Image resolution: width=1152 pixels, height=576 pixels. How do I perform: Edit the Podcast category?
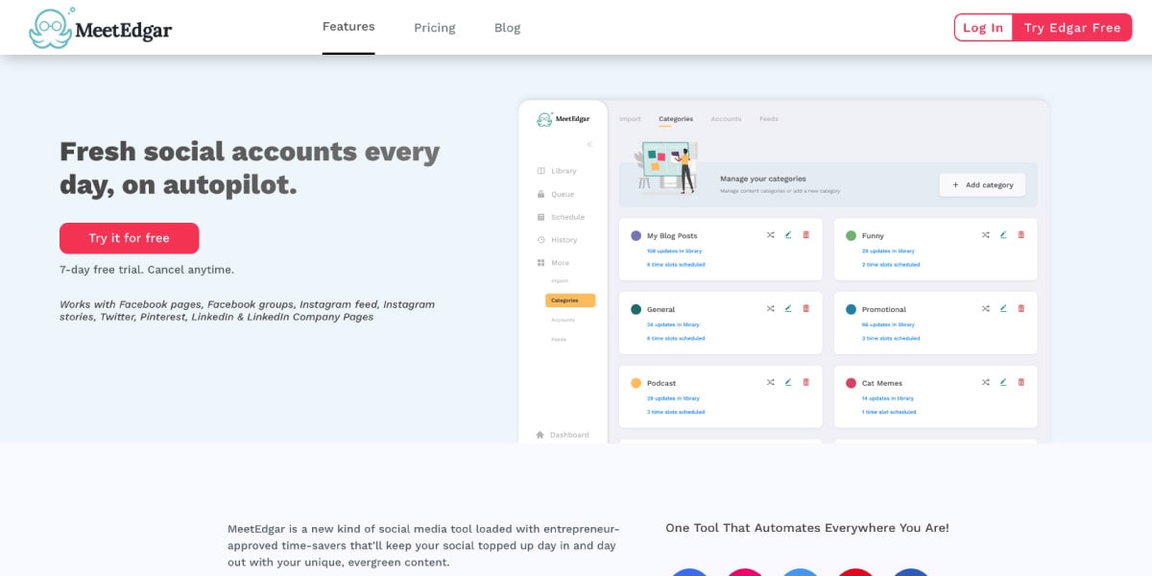(788, 382)
